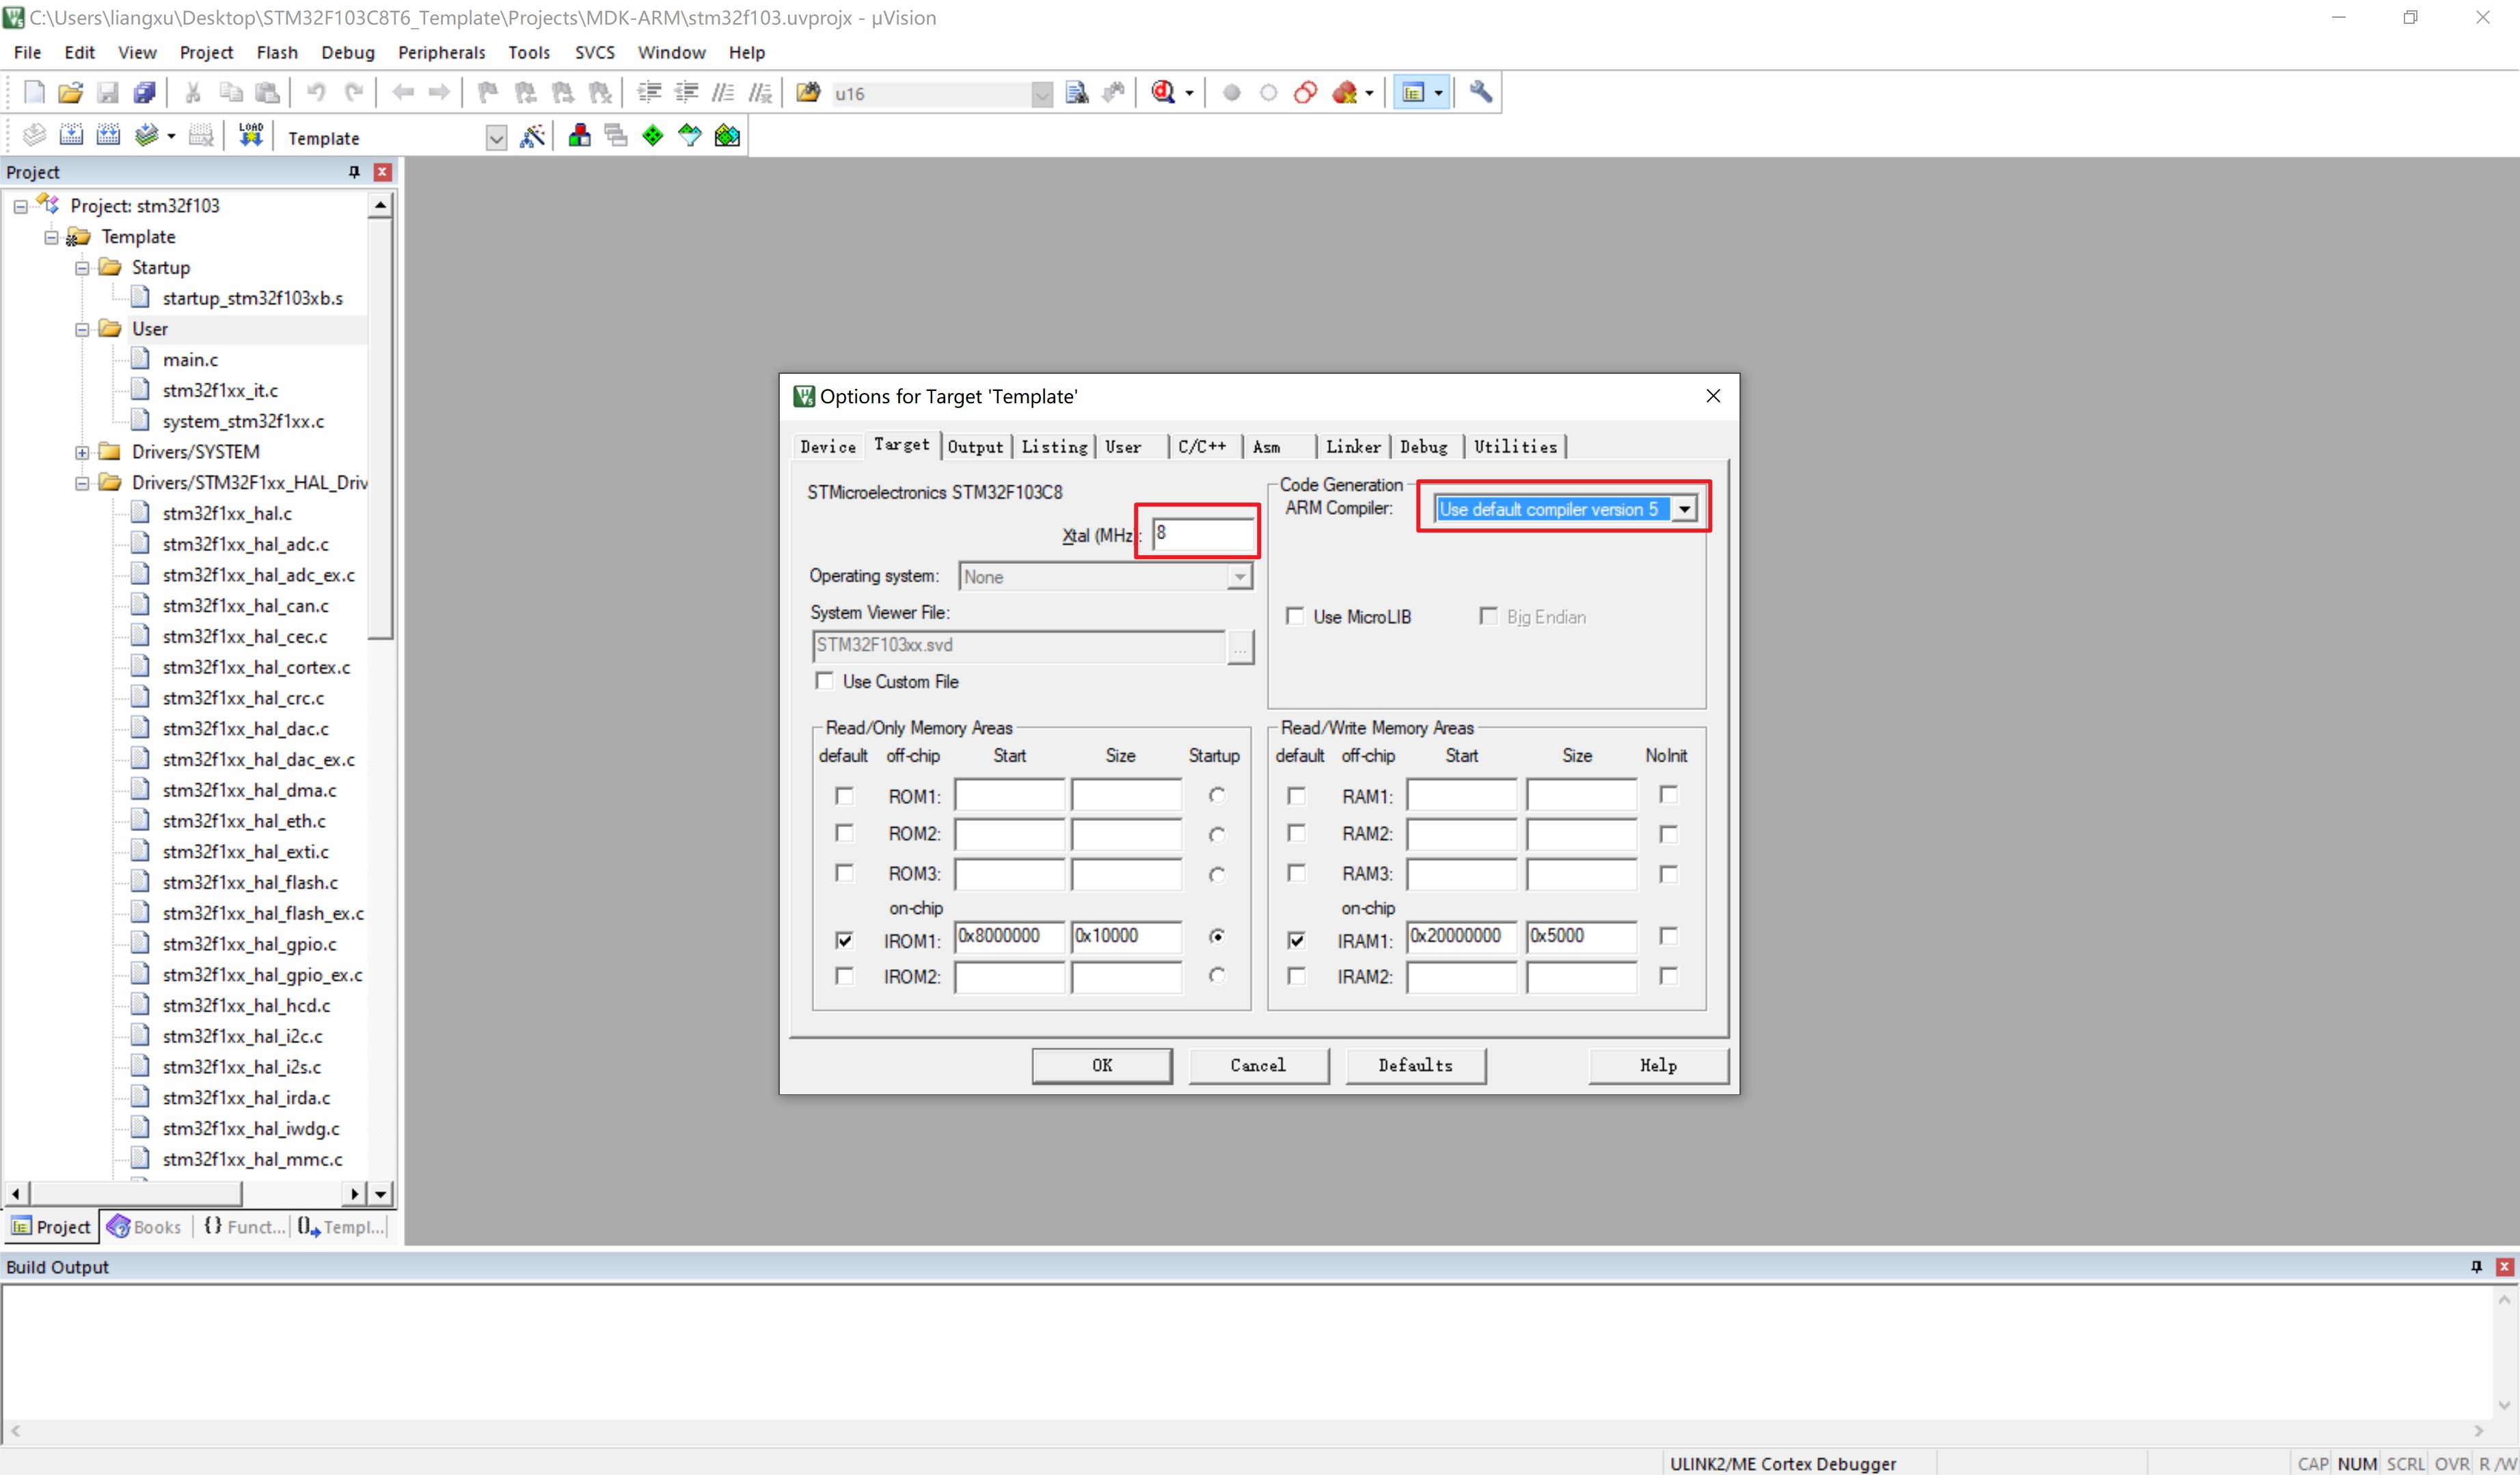Click the Open file folder icon
The width and height of the screenshot is (2520, 1475).
tap(70, 93)
